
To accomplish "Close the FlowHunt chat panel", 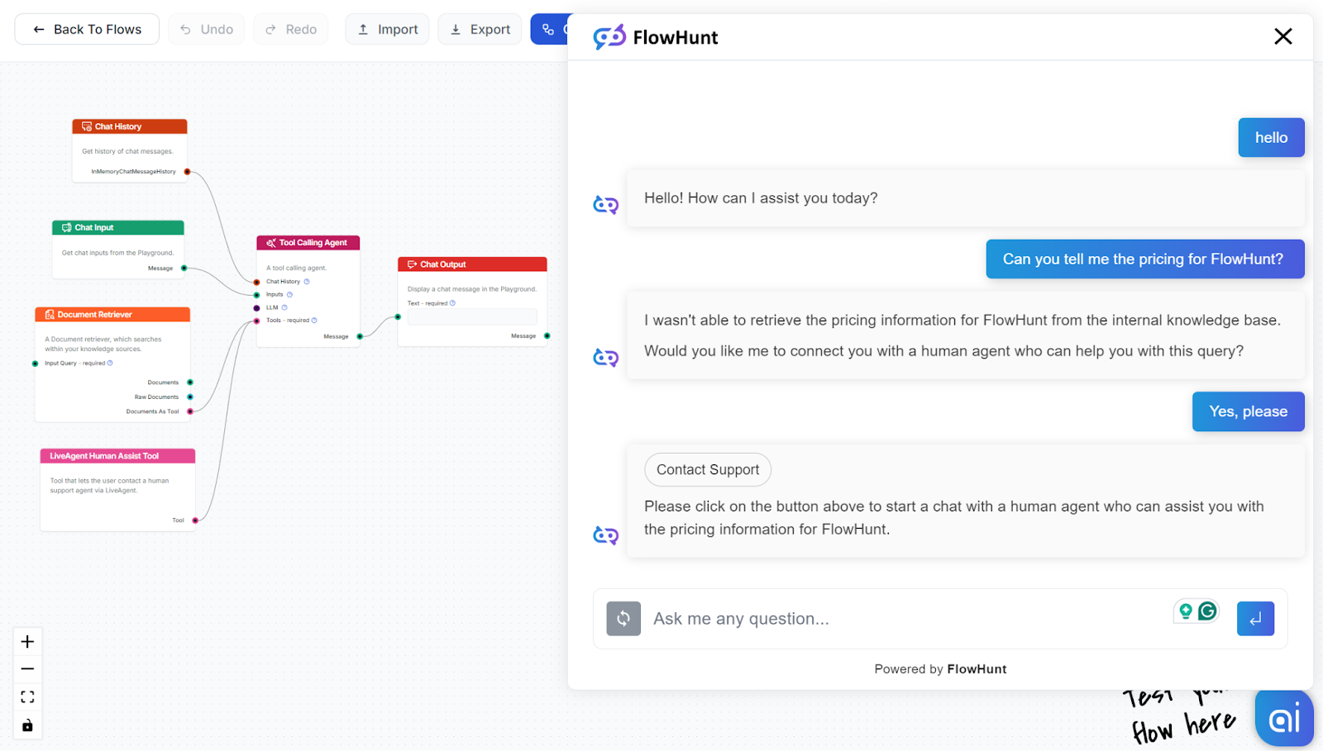I will tap(1282, 36).
